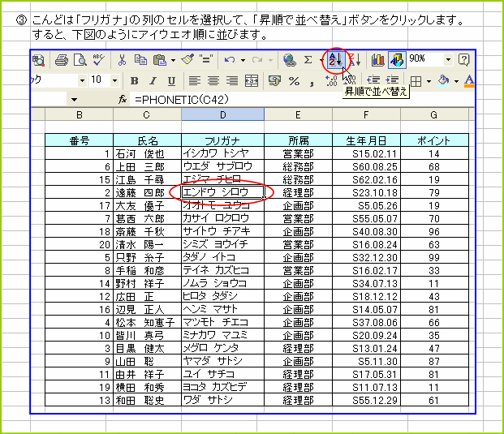Open the 90% zoom dropdown
This screenshot has width=504, height=434.
448,60
